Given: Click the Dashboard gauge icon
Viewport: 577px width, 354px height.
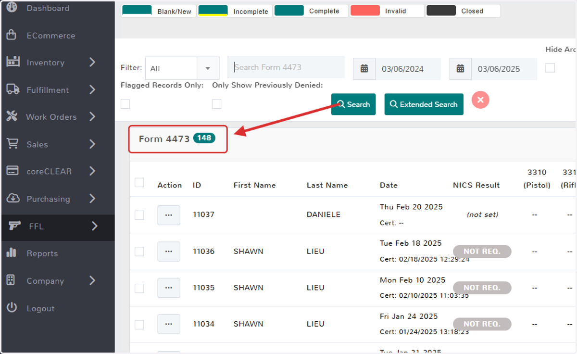Looking at the screenshot, I should [12, 7].
